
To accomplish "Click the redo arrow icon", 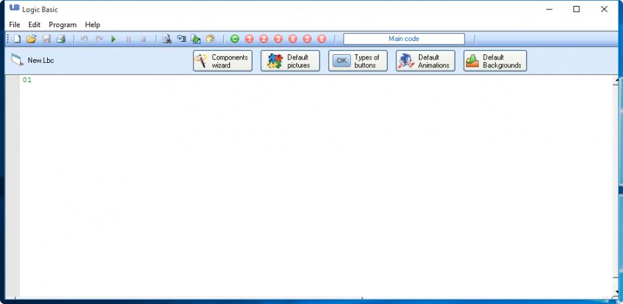I will click(x=99, y=39).
